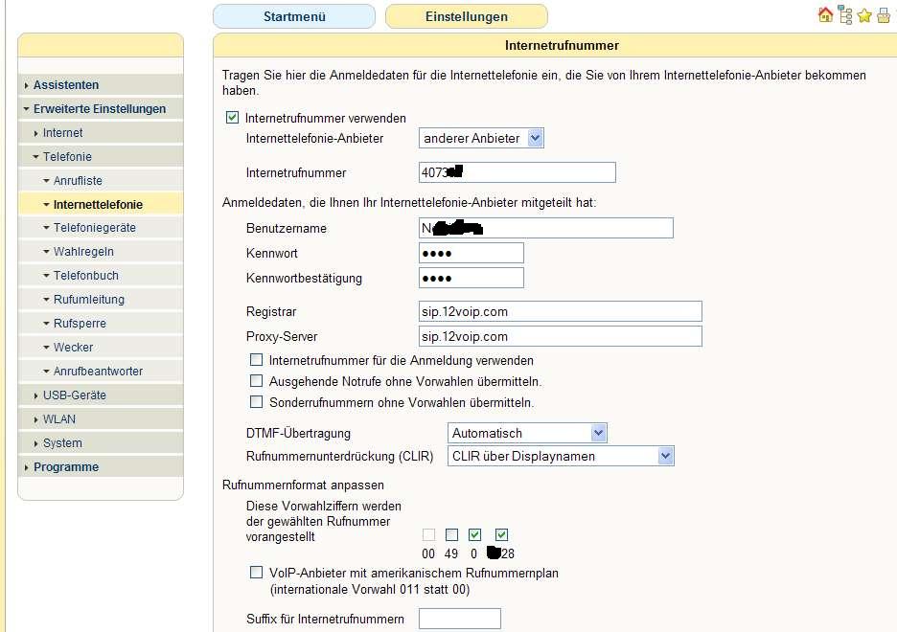Check 'Ausgehende Notrufe ohne Vorwahlen übermitteln'
This screenshot has height=632, width=897.
tap(256, 382)
